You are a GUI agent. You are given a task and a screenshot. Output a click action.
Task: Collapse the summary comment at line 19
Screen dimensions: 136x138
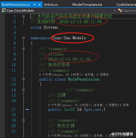pyautogui.click(x=23, y=120)
